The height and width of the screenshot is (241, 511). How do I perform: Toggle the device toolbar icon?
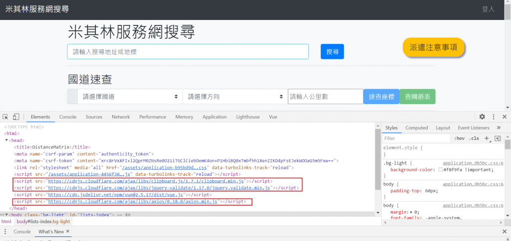16,117
